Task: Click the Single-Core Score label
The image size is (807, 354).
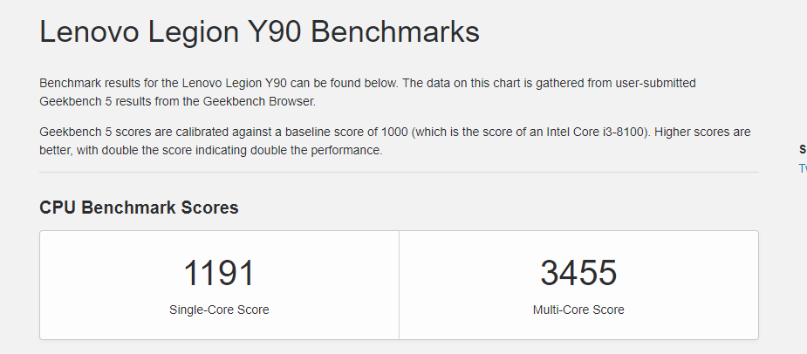Action: [x=219, y=310]
